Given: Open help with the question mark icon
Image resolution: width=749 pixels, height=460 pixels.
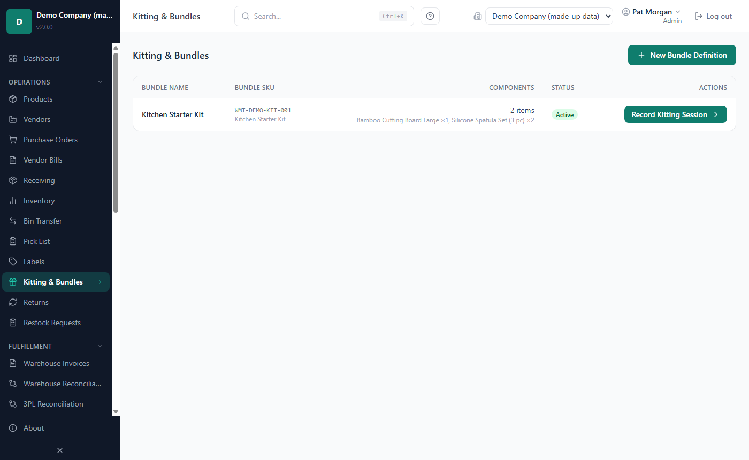Looking at the screenshot, I should pyautogui.click(x=430, y=16).
